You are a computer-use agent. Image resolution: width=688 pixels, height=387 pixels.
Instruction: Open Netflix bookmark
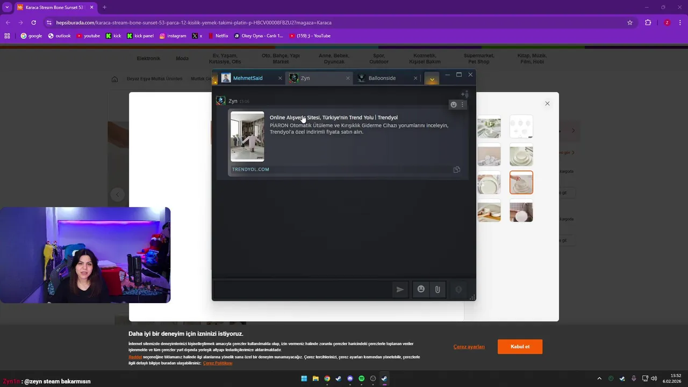click(x=218, y=36)
